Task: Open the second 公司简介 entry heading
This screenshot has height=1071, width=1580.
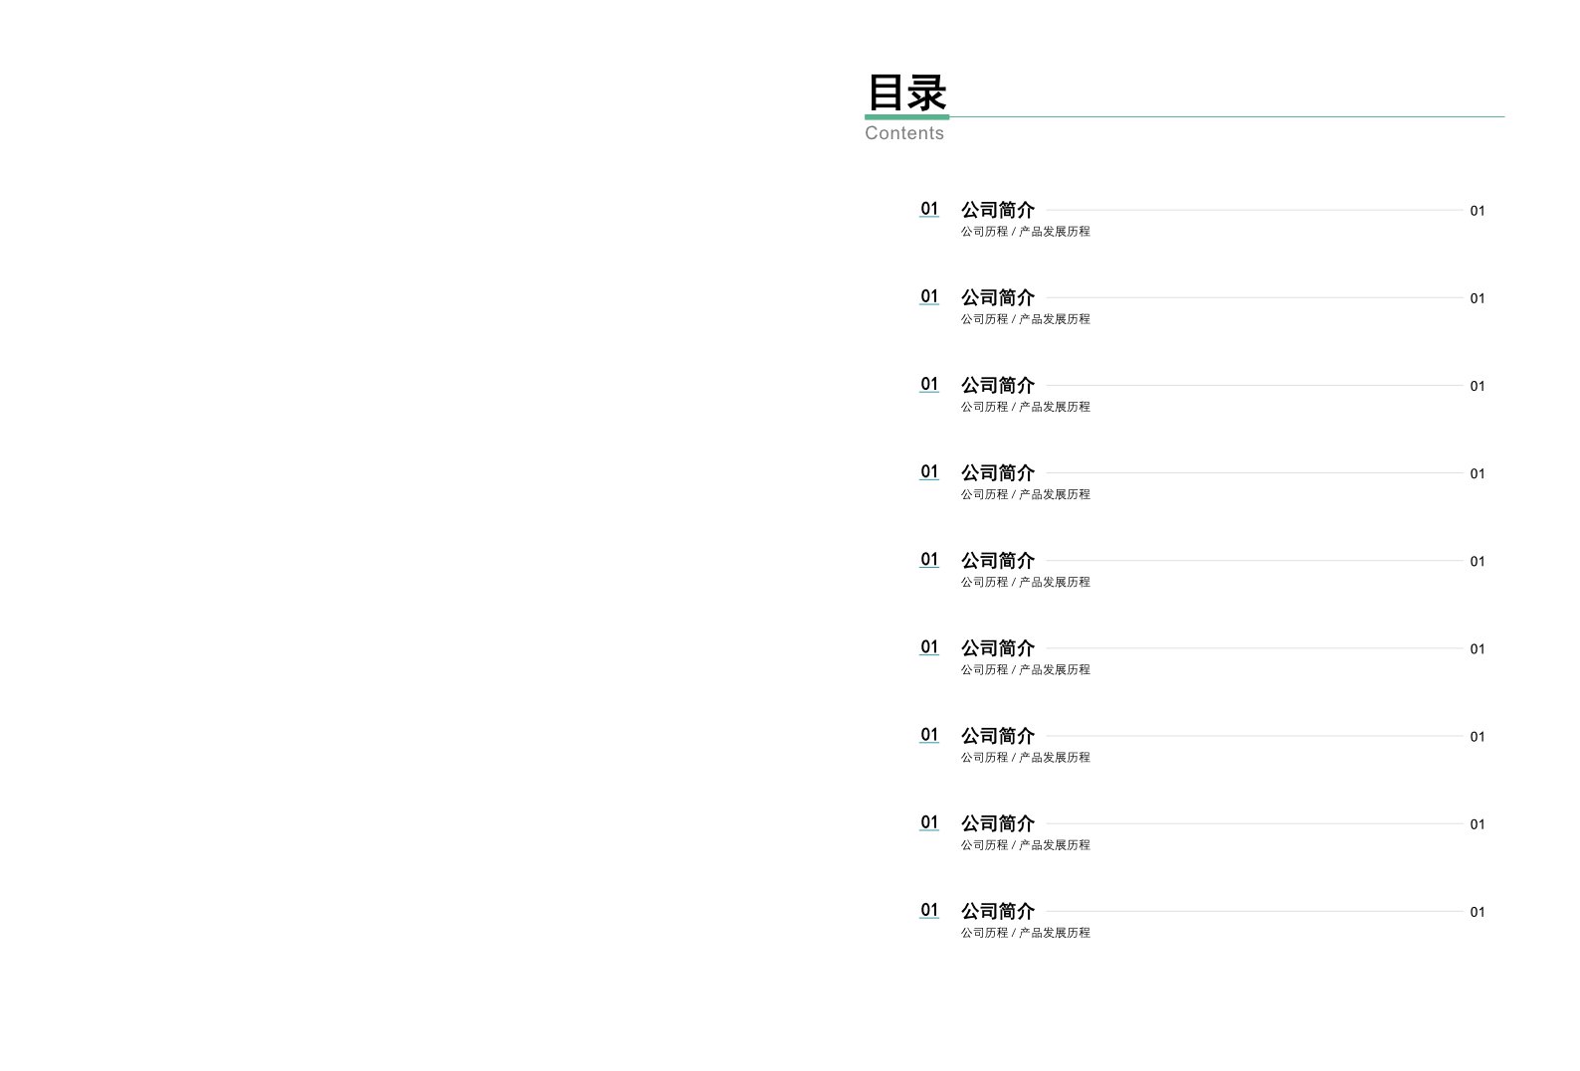Action: 998,297
